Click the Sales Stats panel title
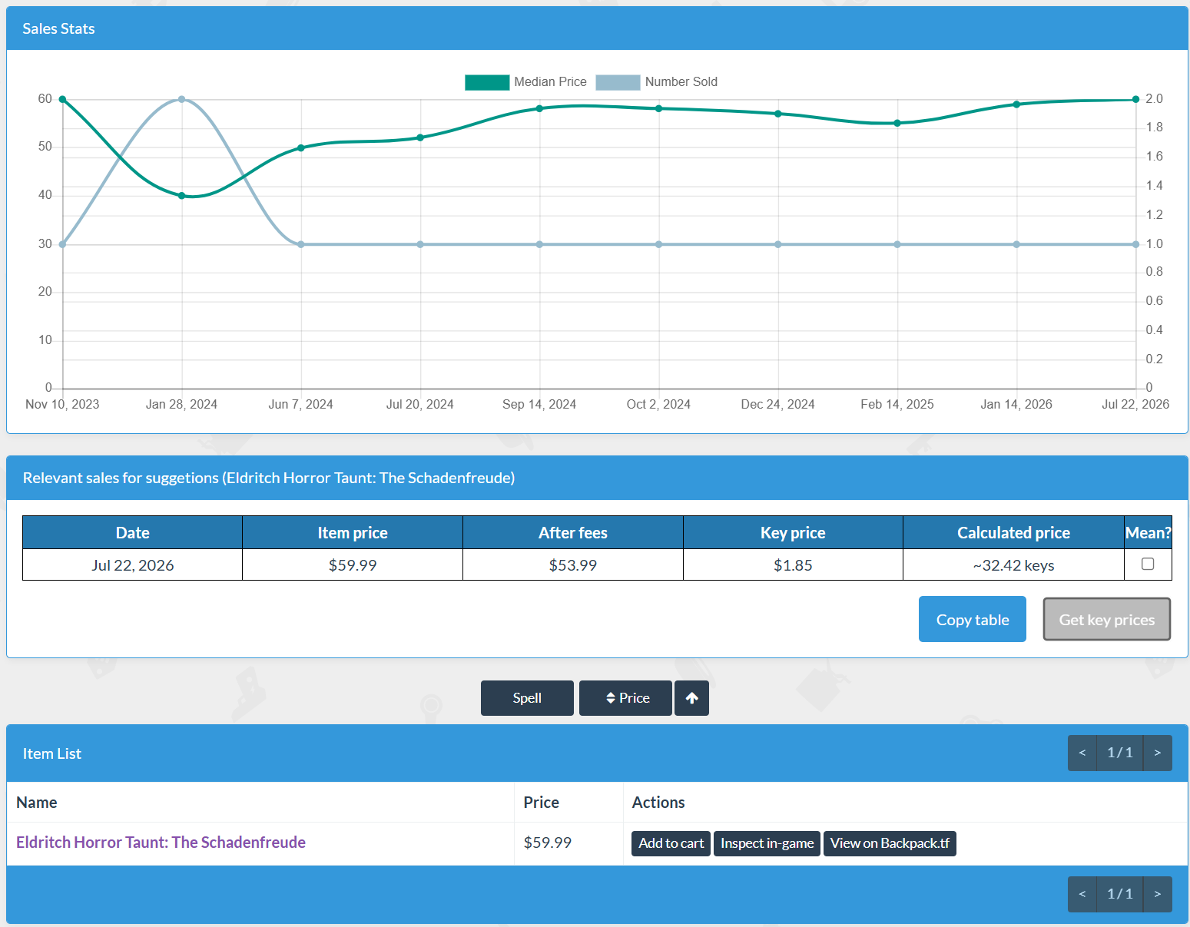This screenshot has height=927, width=1190. pyautogui.click(x=58, y=28)
